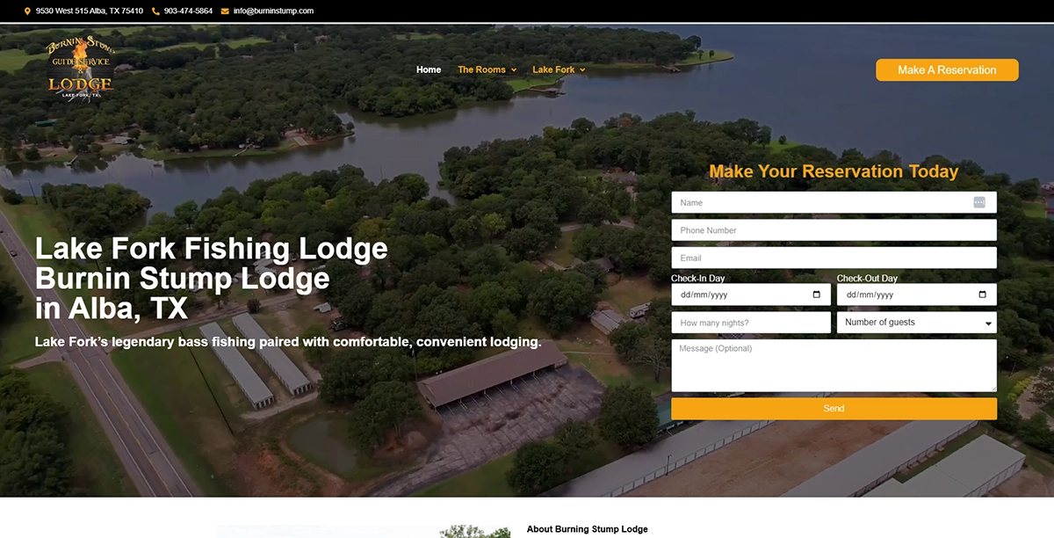Open the Check-In Day calendar picker icon
The height and width of the screenshot is (538, 1054).
point(817,294)
